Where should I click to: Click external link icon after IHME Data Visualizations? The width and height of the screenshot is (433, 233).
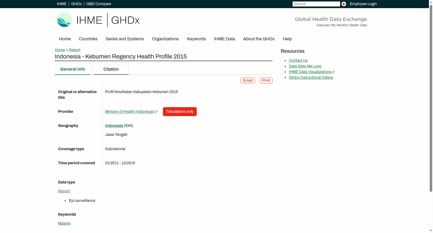pyautogui.click(x=333, y=72)
